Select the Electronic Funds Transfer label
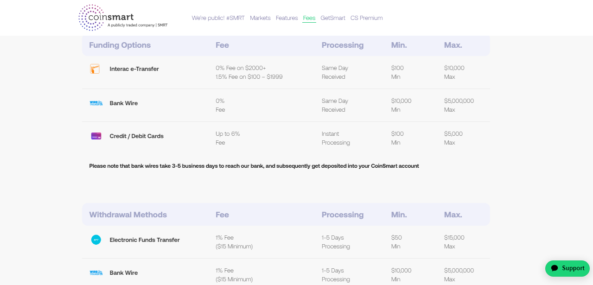 coord(145,240)
